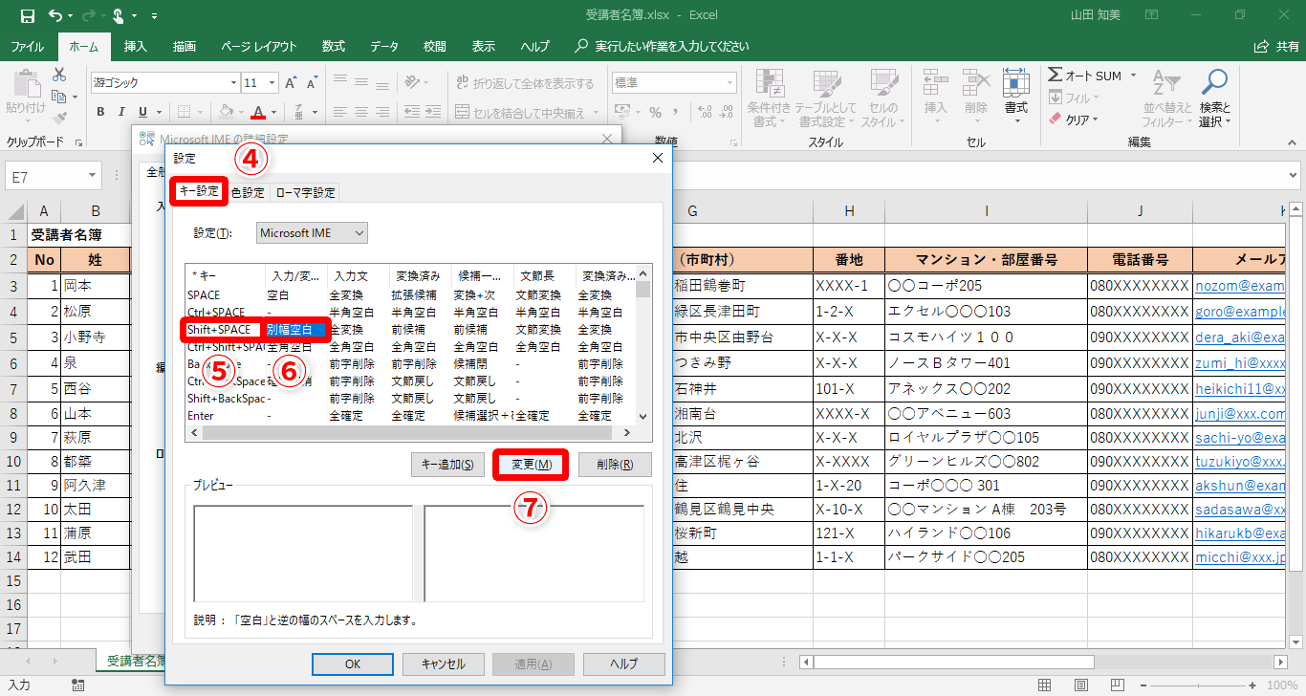The image size is (1306, 696).
Task: Click the red font color swatch button
Action: (x=258, y=112)
